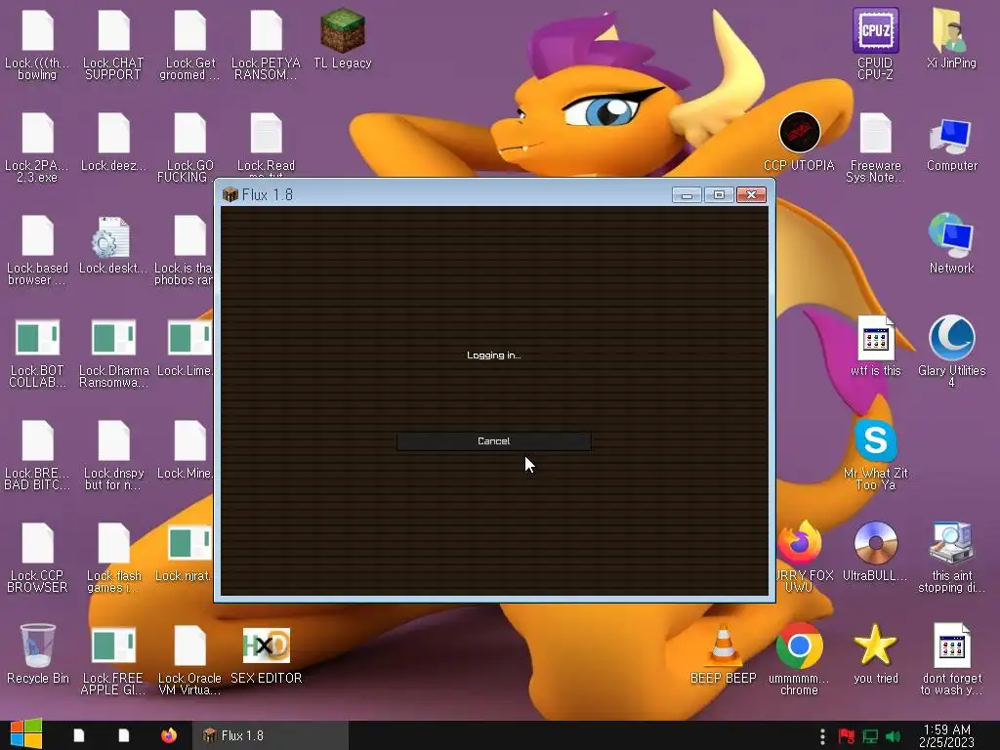Open Lock.2PA... 2.3.exe file

pos(37,147)
